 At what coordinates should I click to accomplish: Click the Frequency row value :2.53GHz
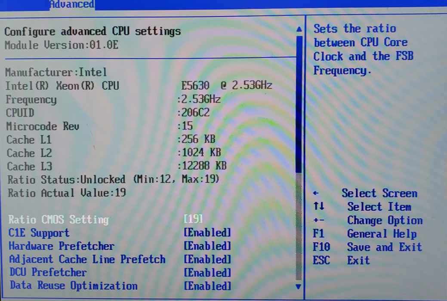pyautogui.click(x=199, y=99)
